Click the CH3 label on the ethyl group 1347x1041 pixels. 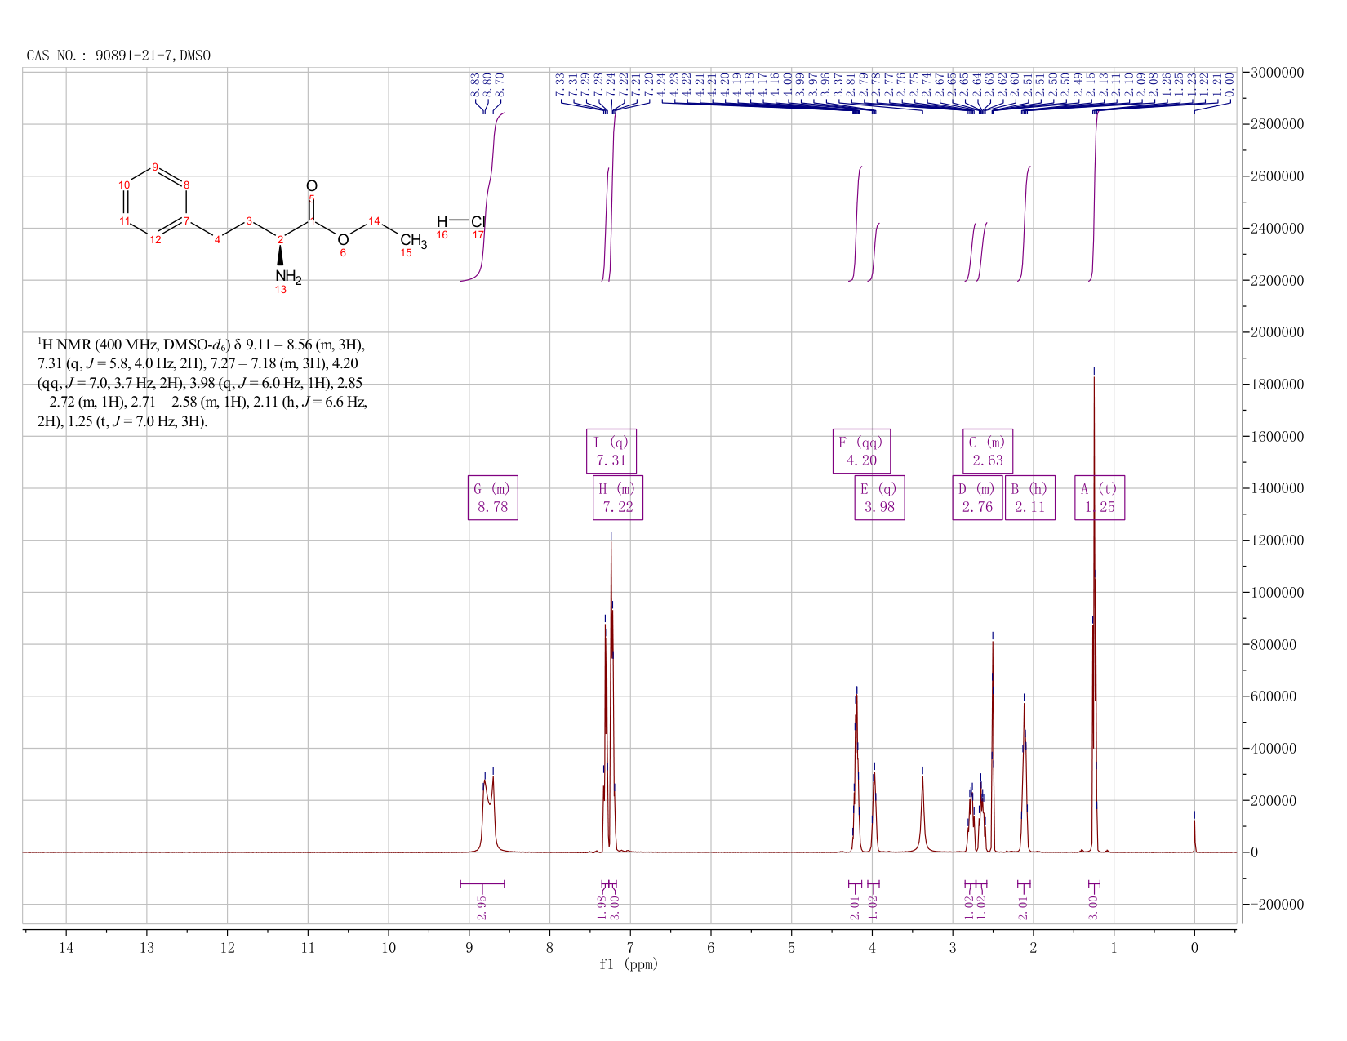click(413, 241)
